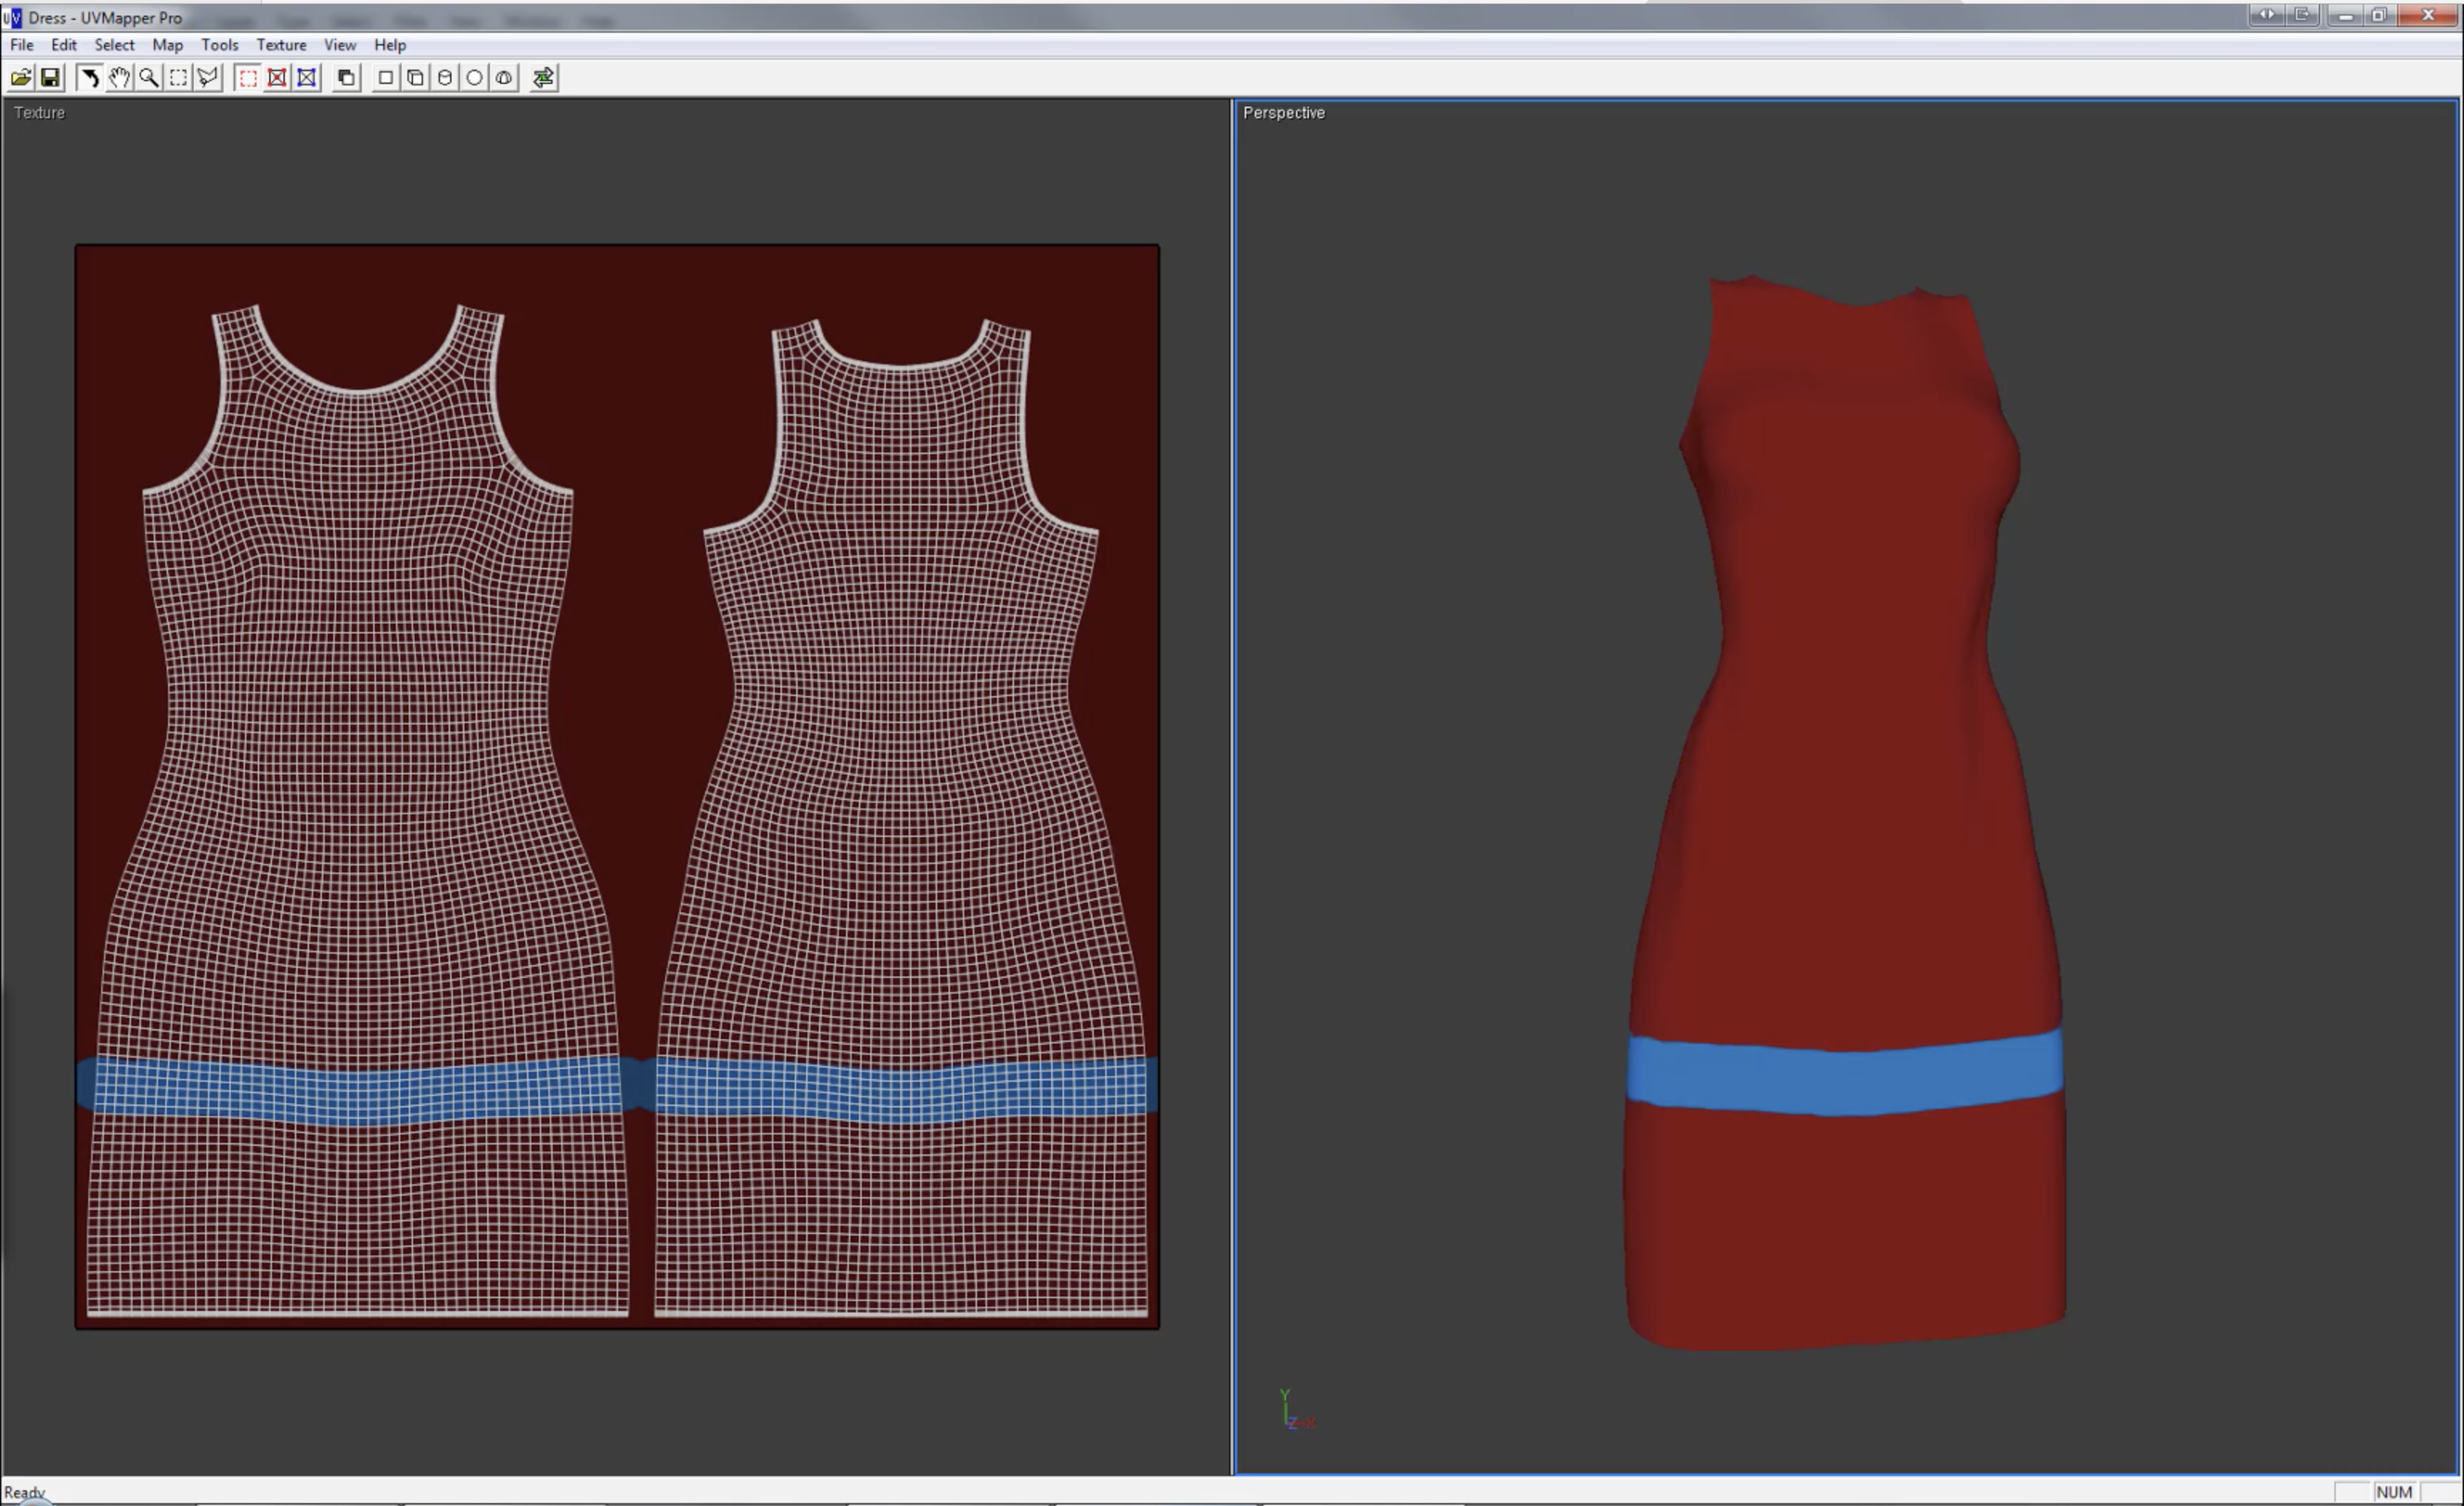Select the hand pan tool
The width and height of the screenshot is (2464, 1506).
pyautogui.click(x=118, y=78)
